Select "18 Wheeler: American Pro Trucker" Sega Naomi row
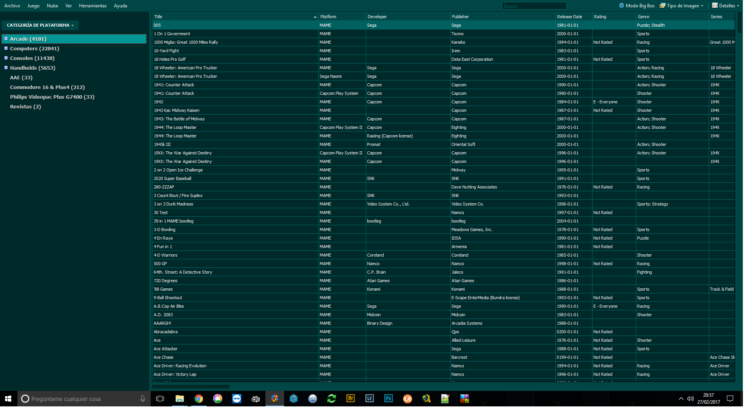The width and height of the screenshot is (744, 418). pyautogui.click(x=444, y=76)
